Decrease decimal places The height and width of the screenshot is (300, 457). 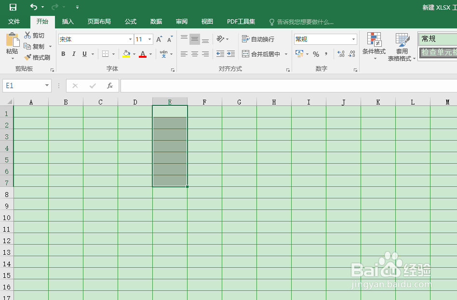point(352,54)
